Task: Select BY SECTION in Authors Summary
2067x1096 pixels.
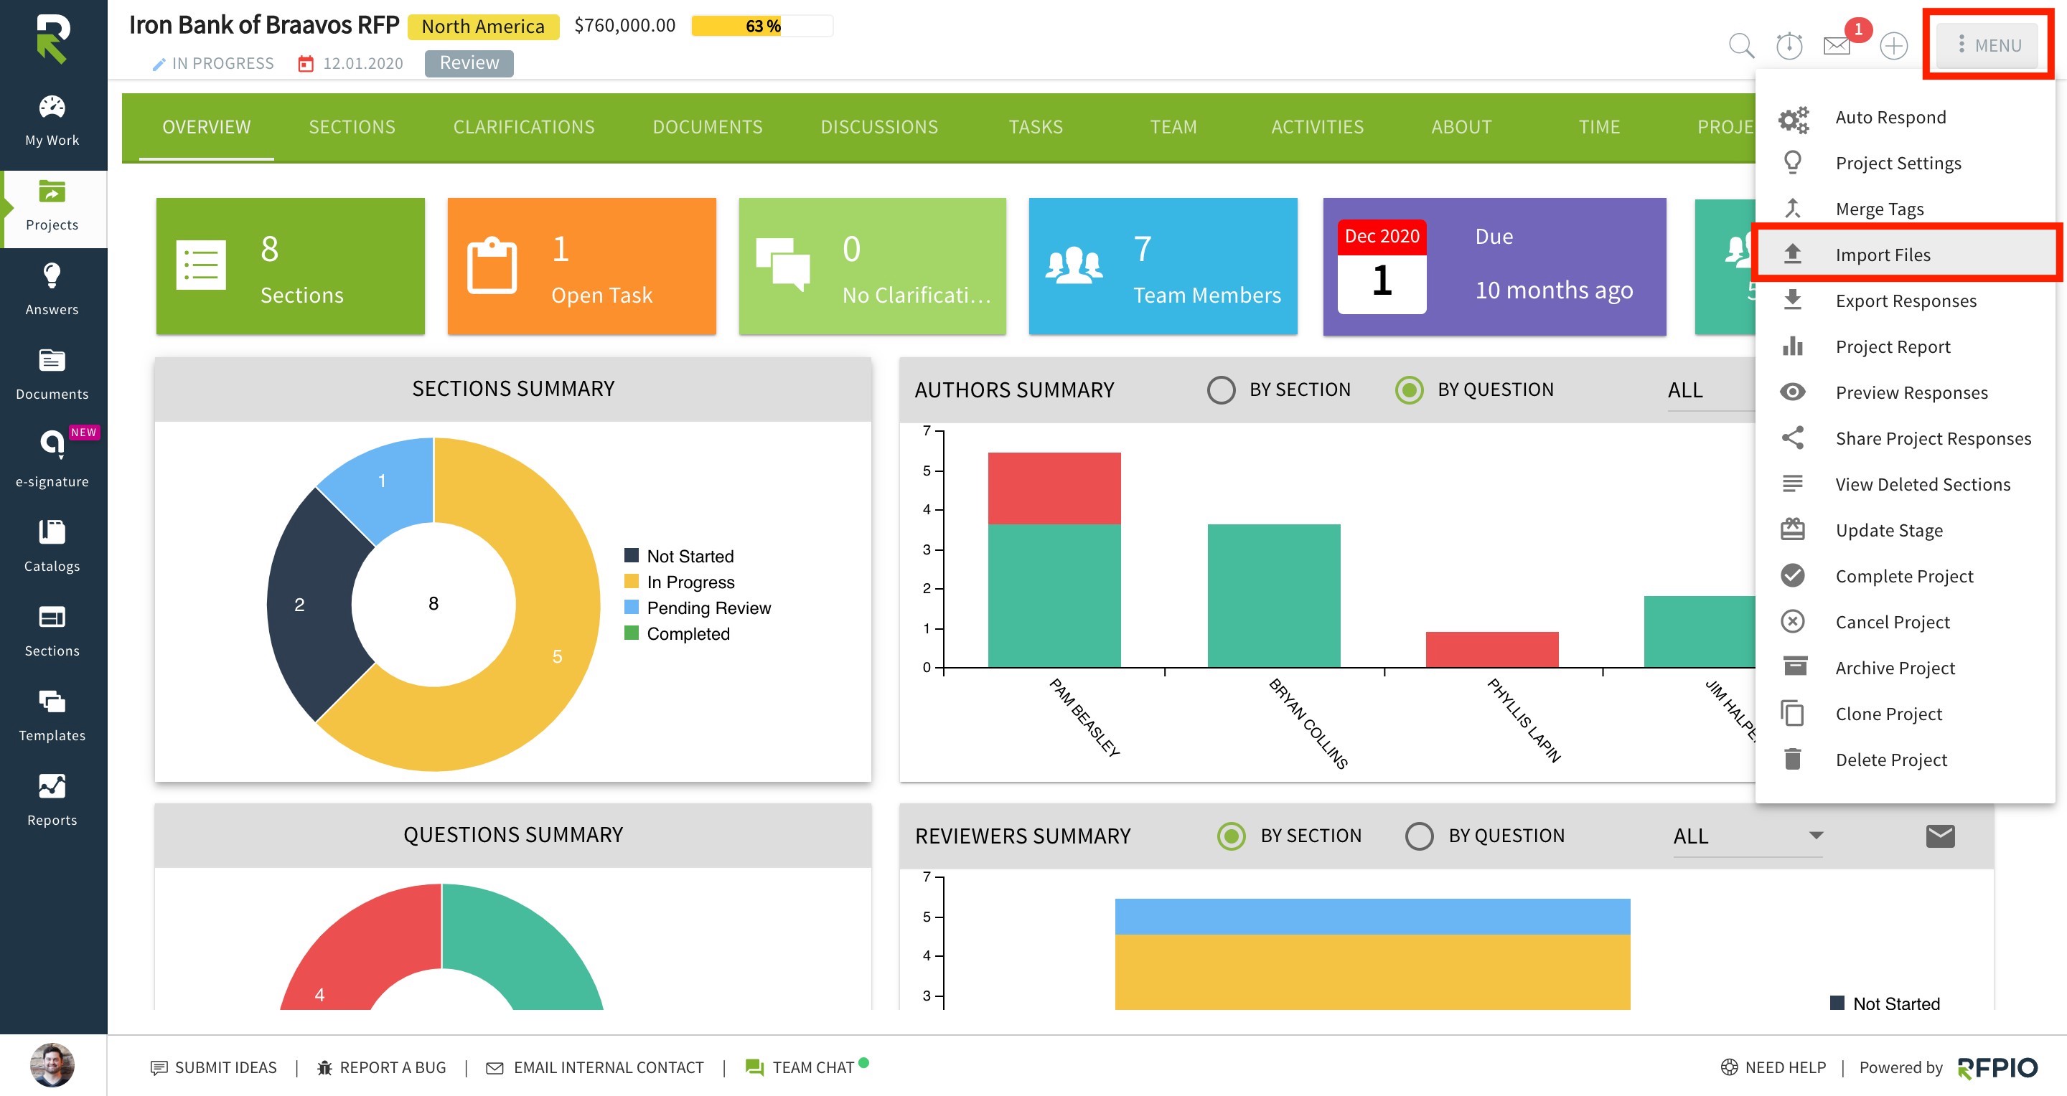Action: [1220, 389]
